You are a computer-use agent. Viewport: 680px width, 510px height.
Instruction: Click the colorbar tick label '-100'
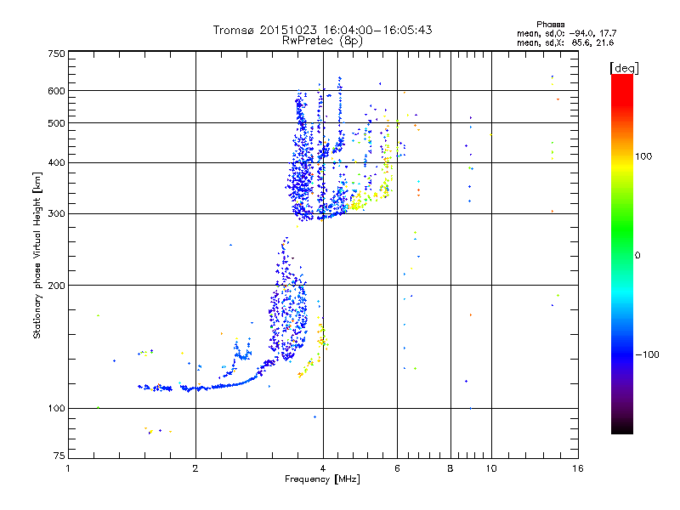[647, 354]
